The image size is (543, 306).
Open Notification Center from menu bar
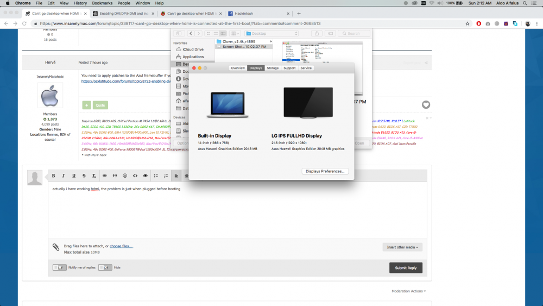pos(534,3)
